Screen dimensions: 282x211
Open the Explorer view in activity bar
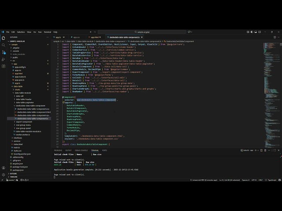click(4, 38)
